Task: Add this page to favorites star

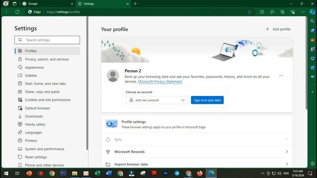Action: coord(250,12)
